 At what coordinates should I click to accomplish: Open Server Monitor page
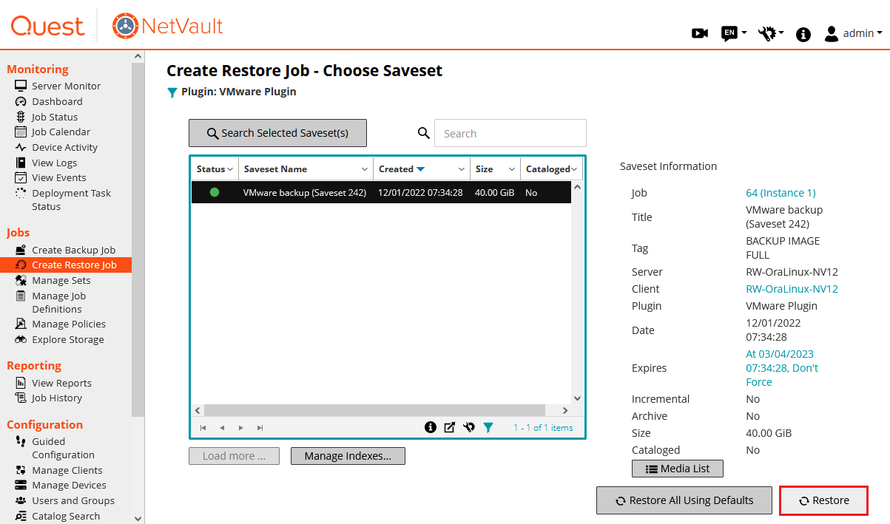tap(66, 86)
